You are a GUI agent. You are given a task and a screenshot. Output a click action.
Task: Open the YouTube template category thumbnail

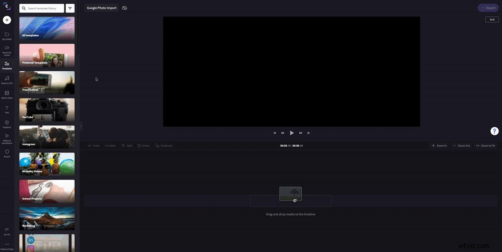point(47,109)
